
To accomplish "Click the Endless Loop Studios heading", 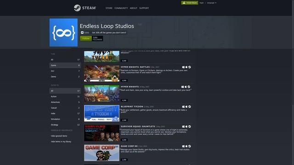I will pyautogui.click(x=107, y=26).
